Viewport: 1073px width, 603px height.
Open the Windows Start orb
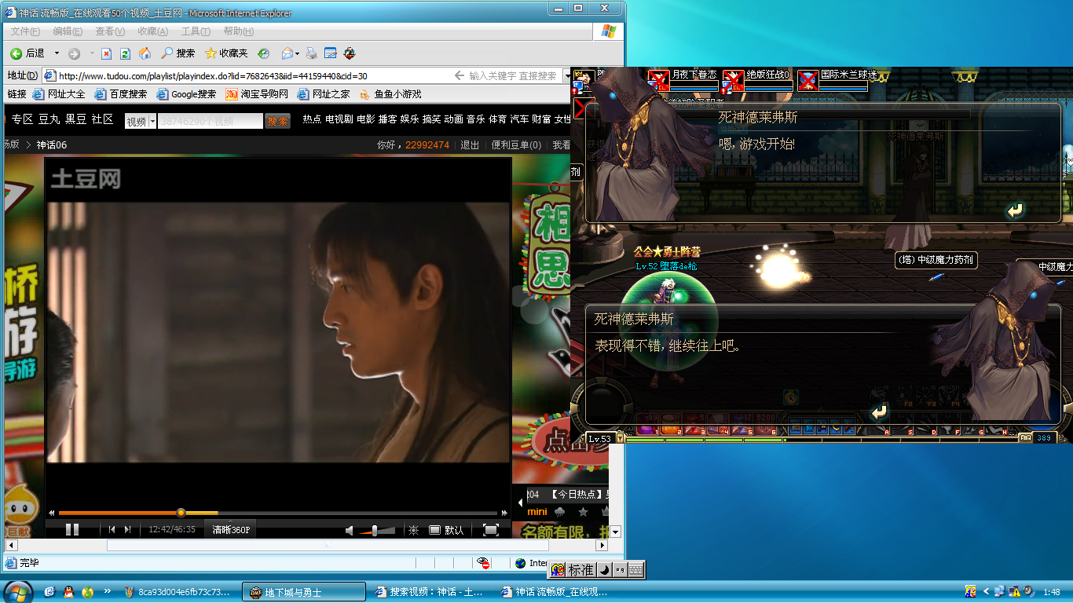pos(17,592)
